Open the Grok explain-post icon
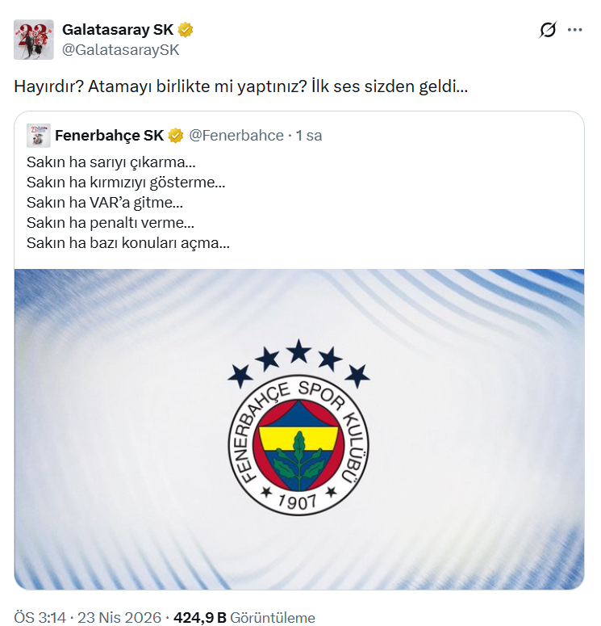This screenshot has width=601, height=626. 548,30
